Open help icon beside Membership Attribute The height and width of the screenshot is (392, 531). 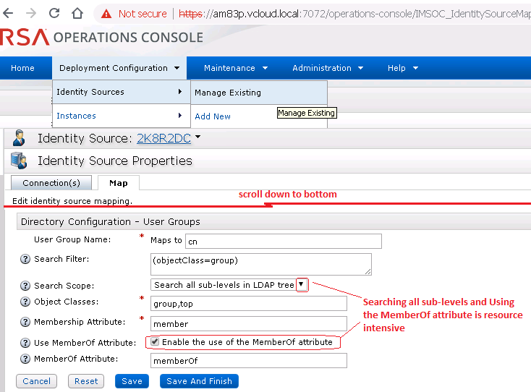coord(26,323)
